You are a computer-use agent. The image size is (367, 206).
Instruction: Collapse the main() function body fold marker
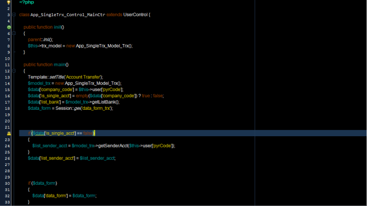(x=14, y=71)
